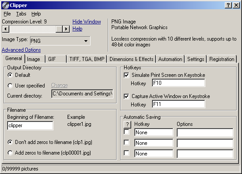Click the third Automatic Saving Options field
This screenshot has height=174, width=242.
tap(205, 154)
